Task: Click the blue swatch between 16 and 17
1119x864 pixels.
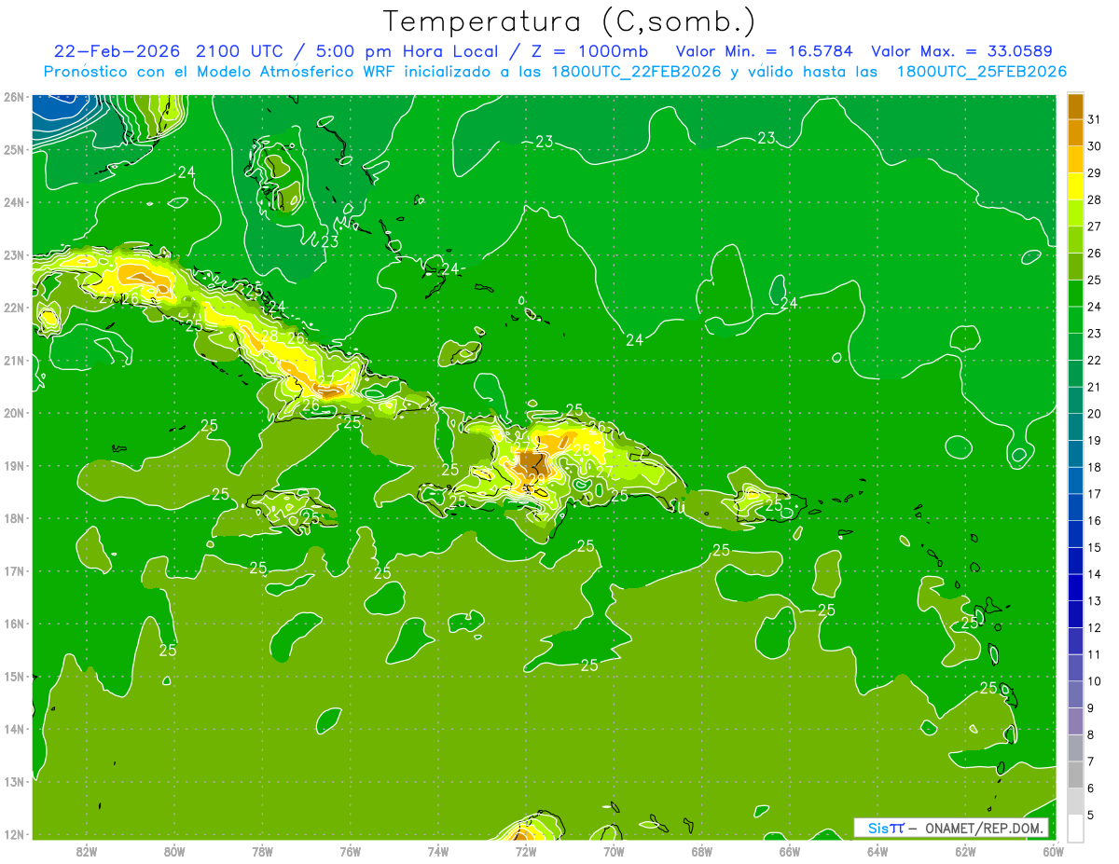Action: tap(1075, 508)
